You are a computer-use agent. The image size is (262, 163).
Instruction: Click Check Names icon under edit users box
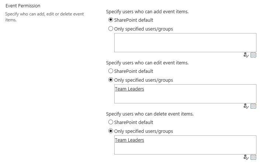tap(247, 106)
